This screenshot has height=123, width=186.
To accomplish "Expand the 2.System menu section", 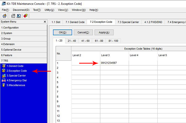I will click(x=24, y=33).
